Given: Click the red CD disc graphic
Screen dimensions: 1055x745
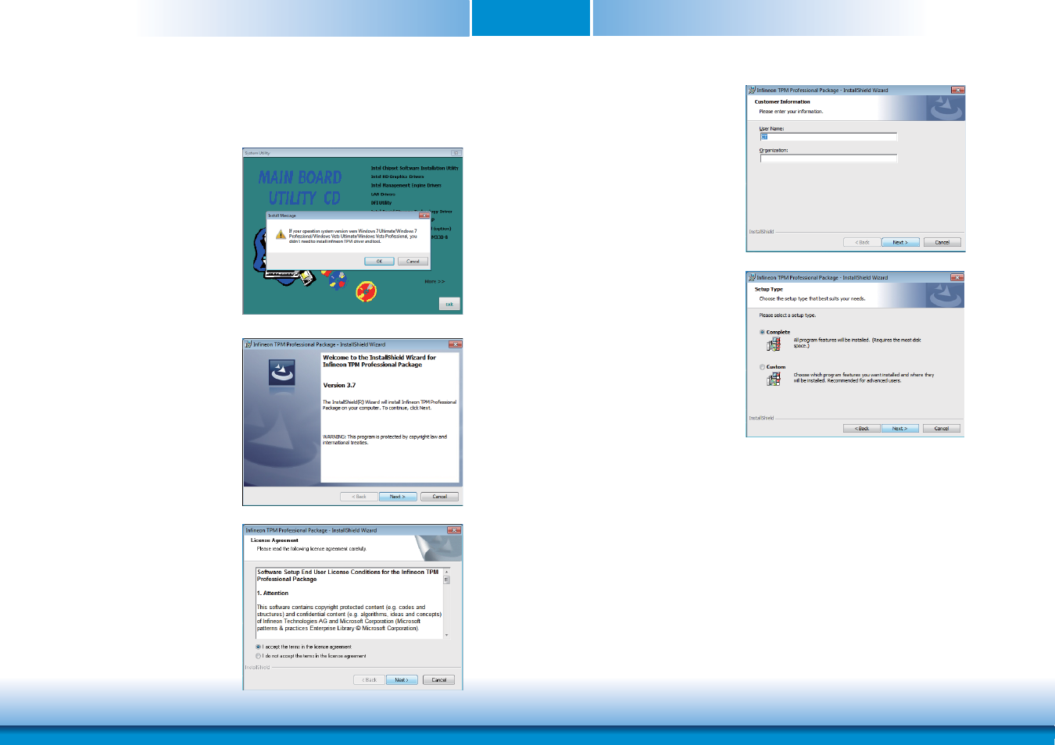Looking at the screenshot, I should [x=367, y=292].
